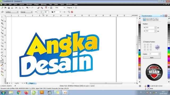Check the top-center anchor position box

coord(148,45)
